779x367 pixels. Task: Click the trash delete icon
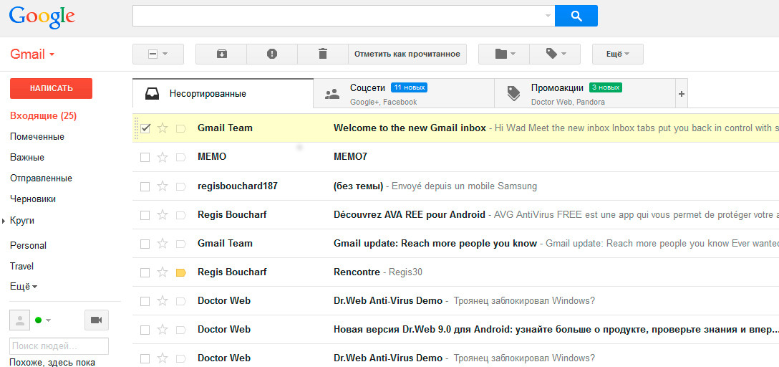[x=322, y=54]
